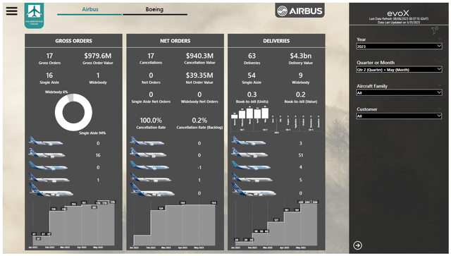This screenshot has width=451, height=256.
Task: Click the Deliveries cumulative area chart
Action: [276, 224]
